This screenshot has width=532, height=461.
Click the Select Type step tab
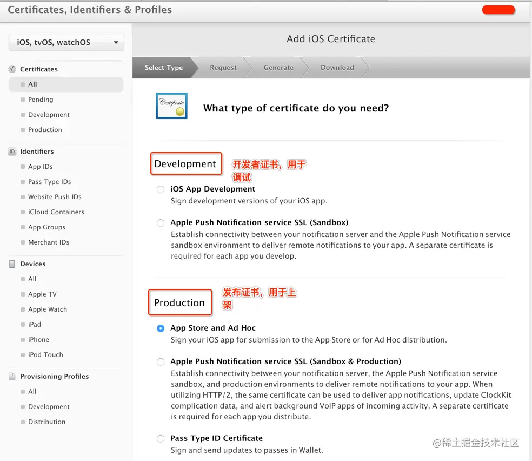tap(164, 68)
